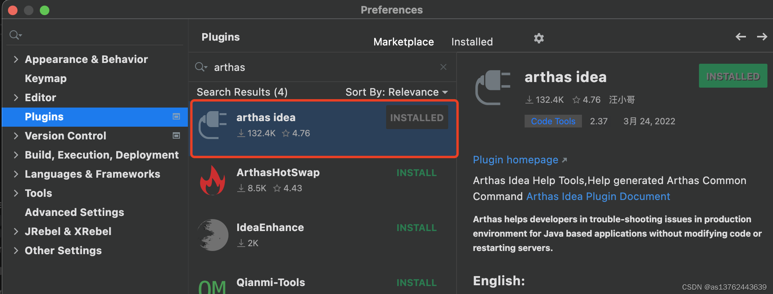This screenshot has width=773, height=294.
Task: Expand the Version Control node
Action: [16, 136]
